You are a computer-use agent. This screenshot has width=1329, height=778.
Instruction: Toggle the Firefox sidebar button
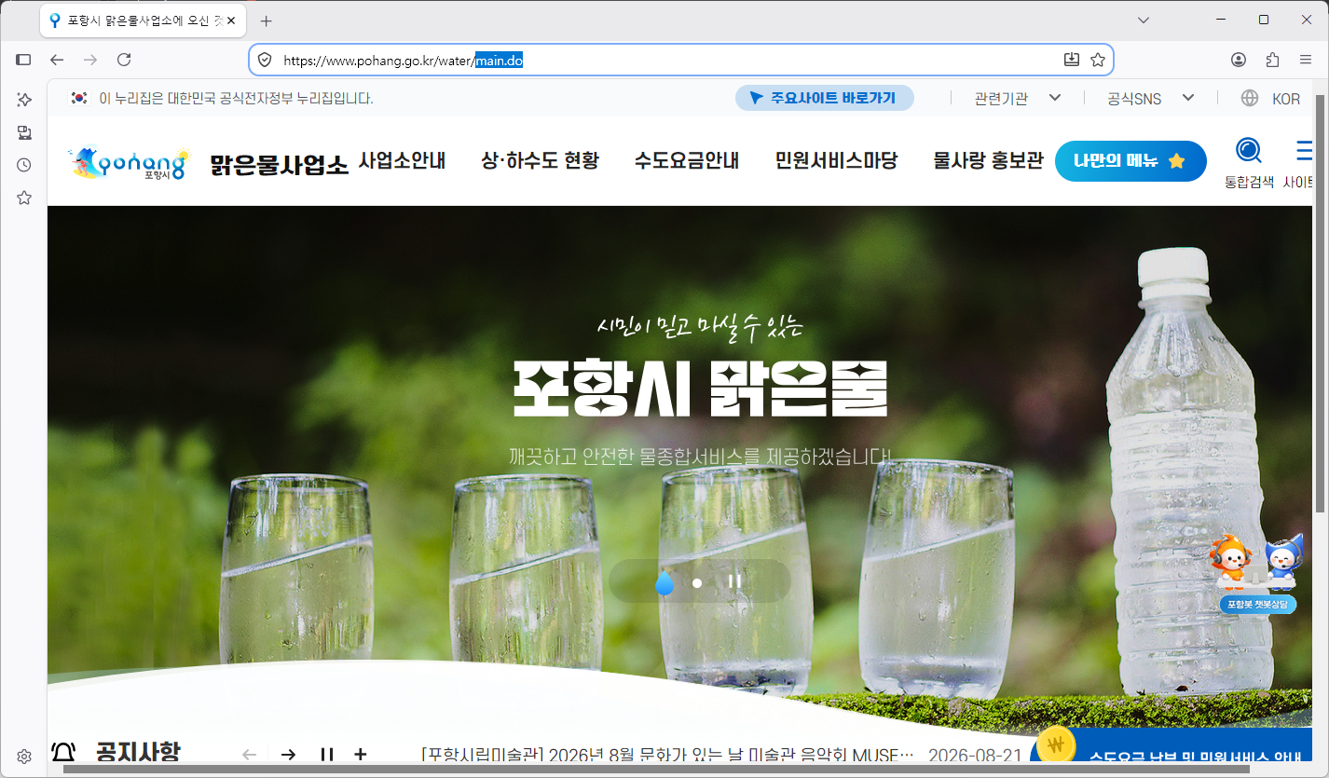click(24, 60)
